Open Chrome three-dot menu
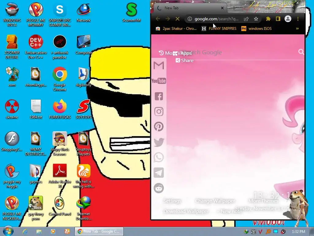This screenshot has height=236, width=314. 298,19
